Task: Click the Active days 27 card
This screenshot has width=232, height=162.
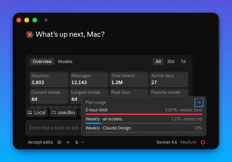Action: [169, 80]
